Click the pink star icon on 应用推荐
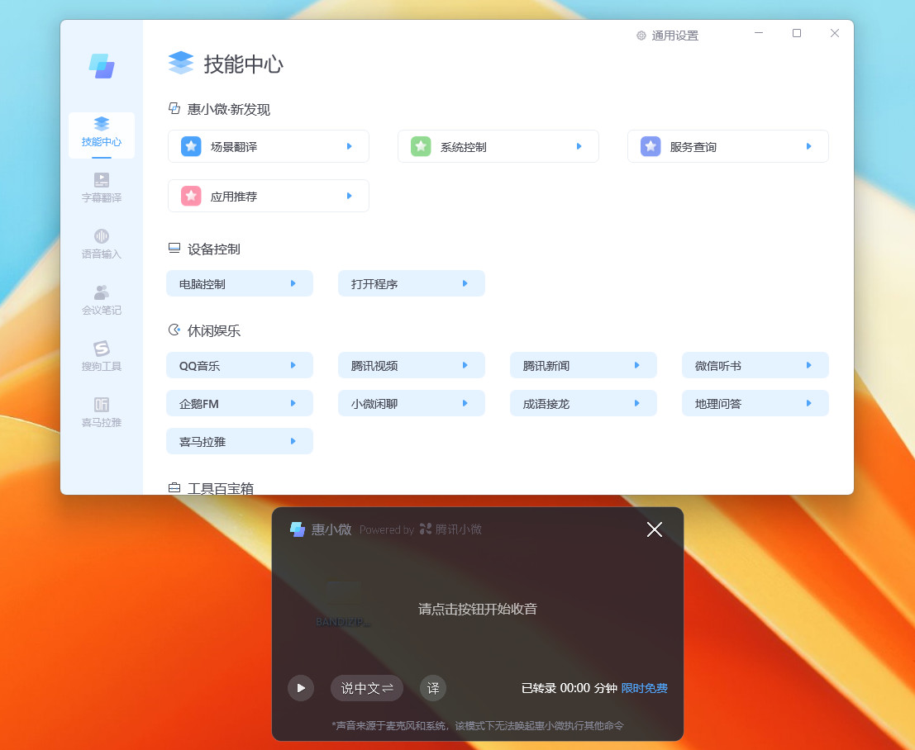Screen dimensions: 915x750 click(191, 196)
